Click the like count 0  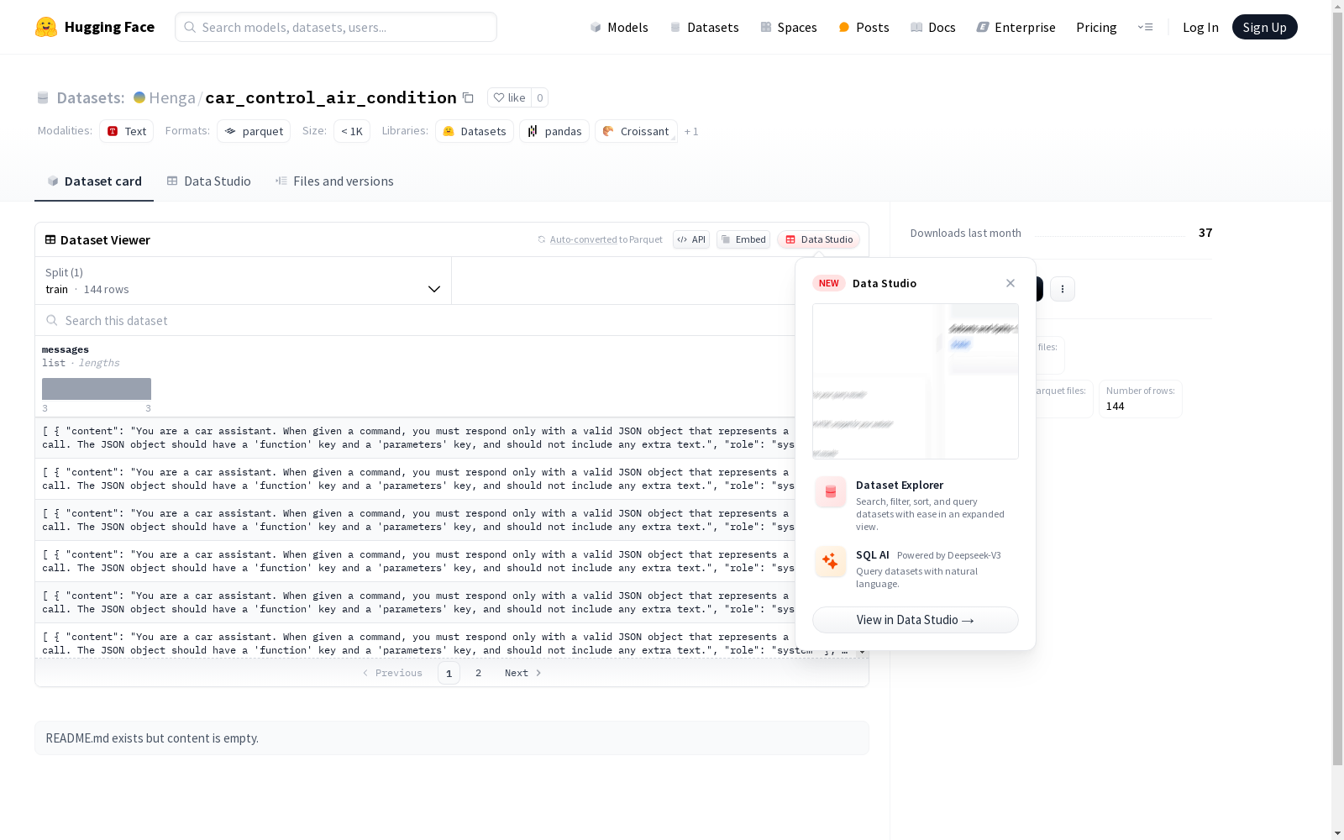pos(540,97)
